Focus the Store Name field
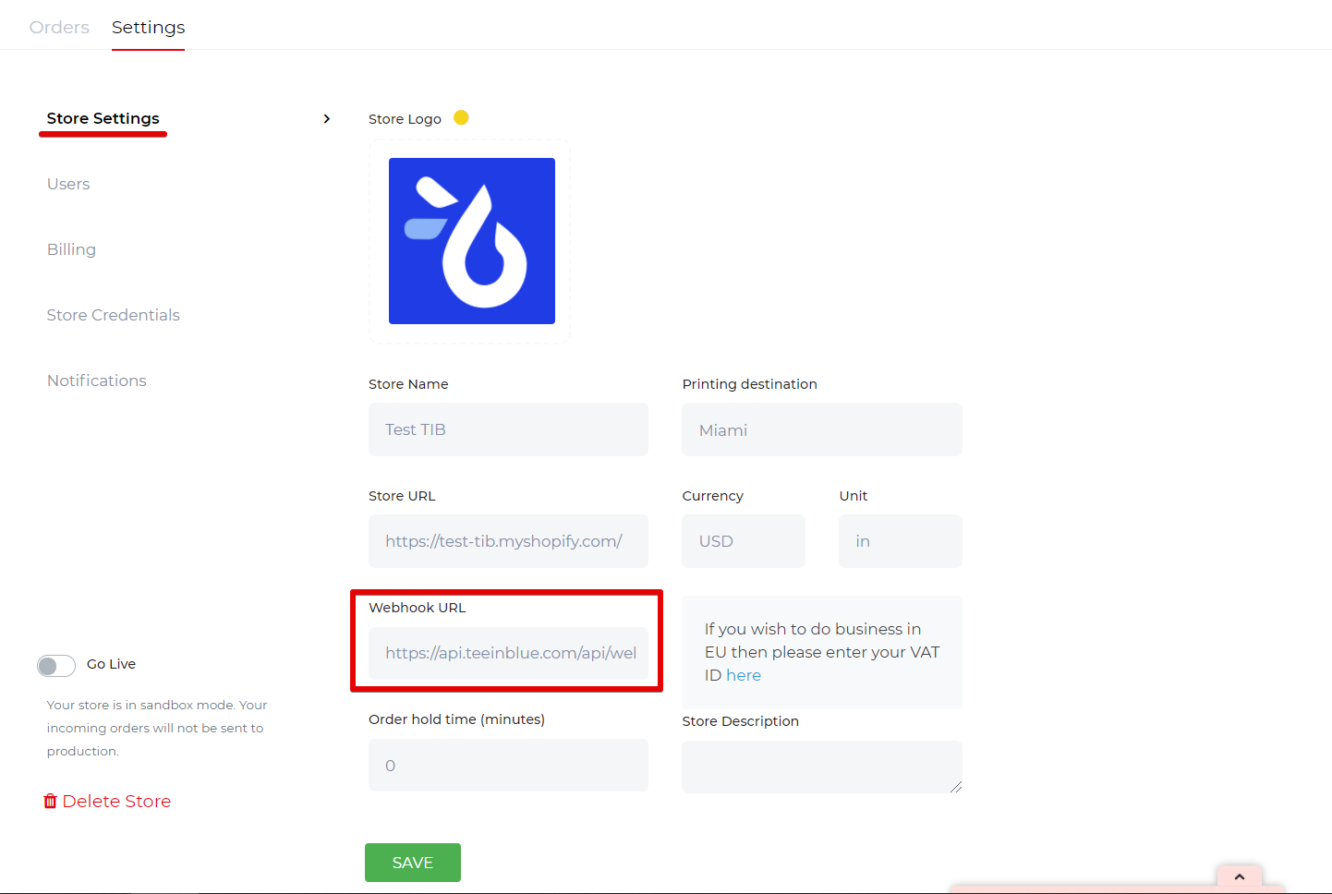 click(x=508, y=429)
